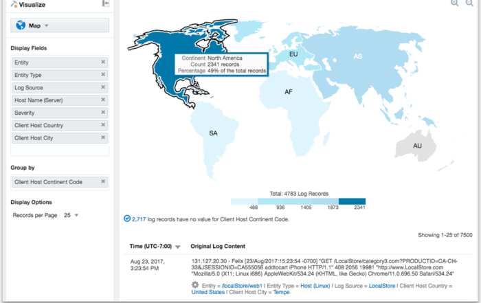
Task: Remove Host Name (Server) display field
Action: tap(103, 100)
